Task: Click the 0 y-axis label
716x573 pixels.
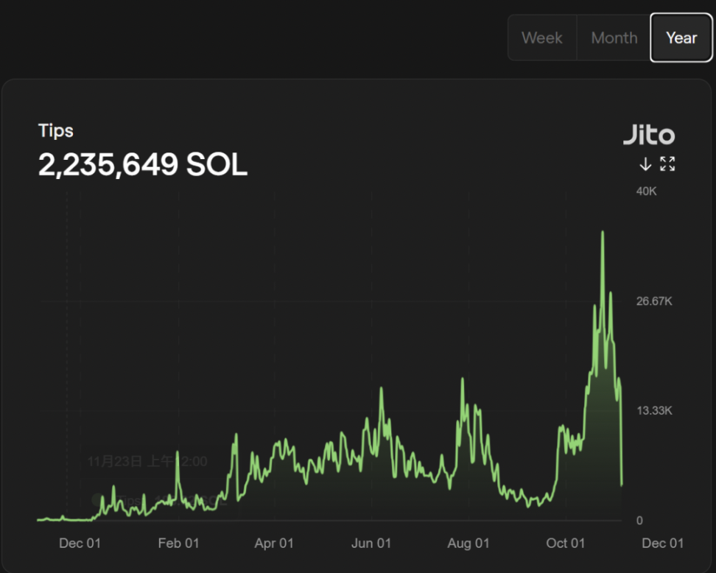Action: [639, 521]
